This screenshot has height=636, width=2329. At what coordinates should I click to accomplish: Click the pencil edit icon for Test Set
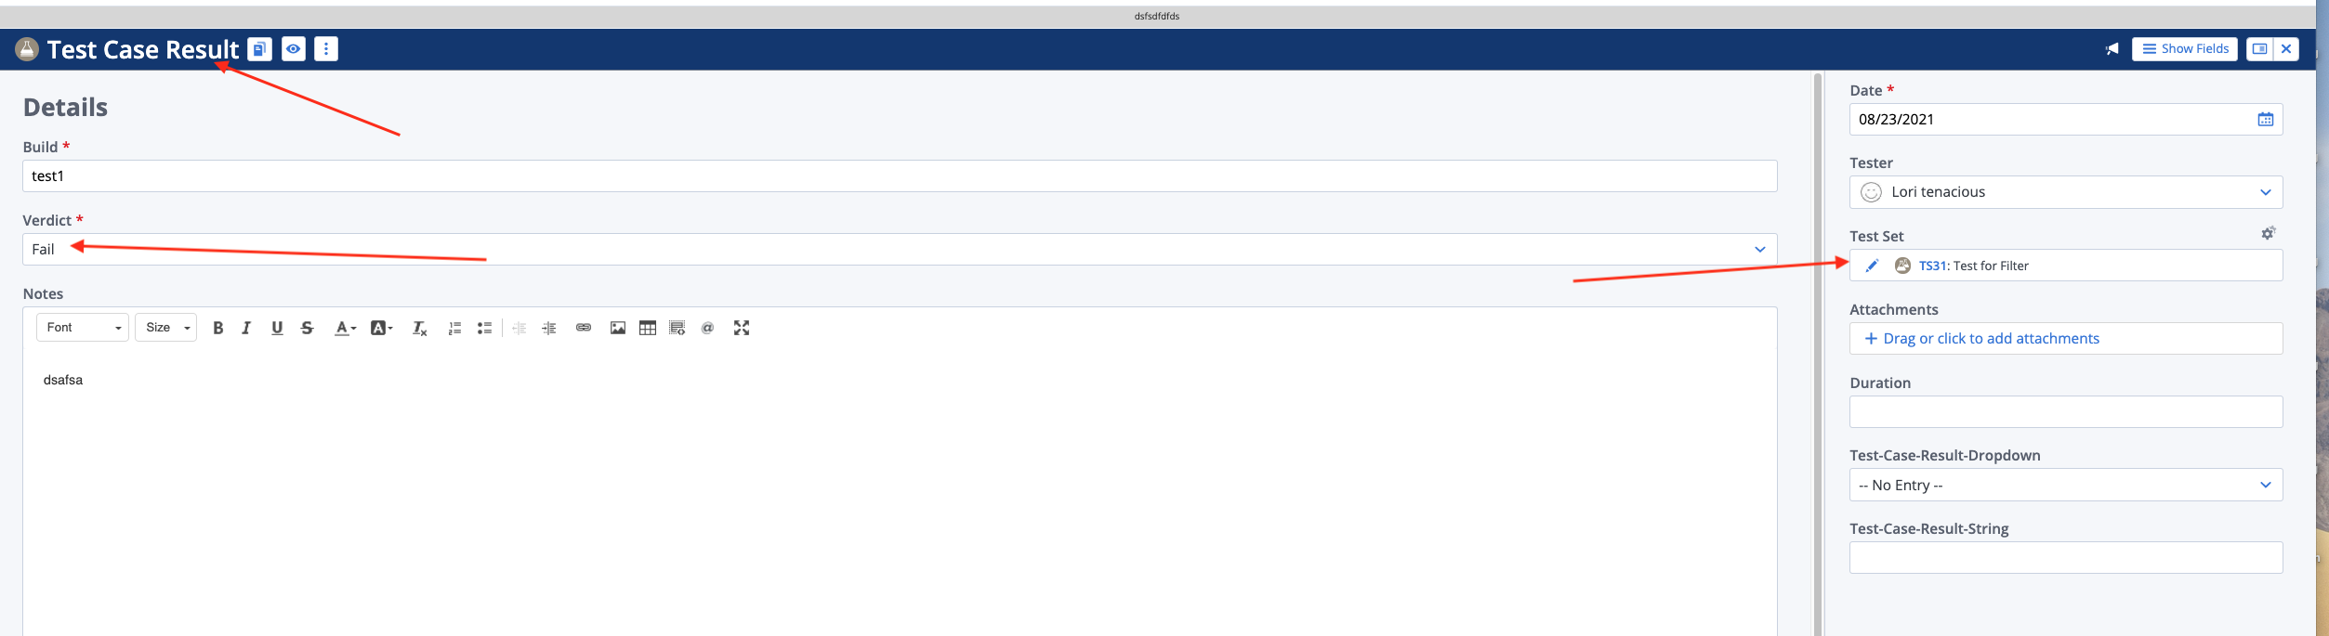1872,266
